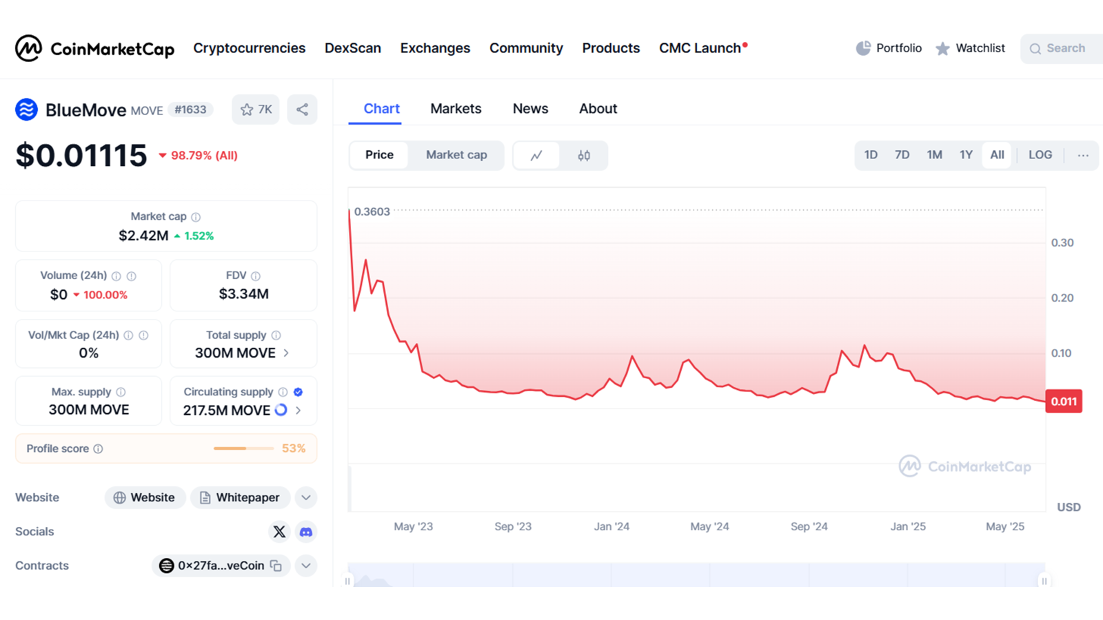
Task: Copy the contract address 0×27fa...veCoin
Action: point(276,566)
